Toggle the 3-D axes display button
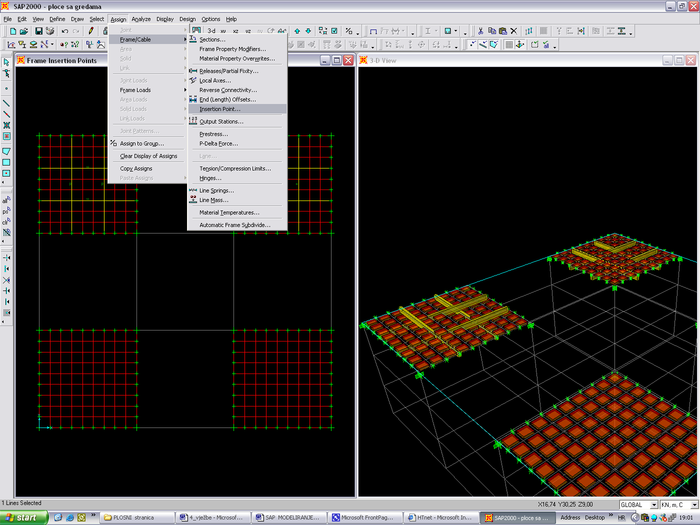 (x=520, y=44)
